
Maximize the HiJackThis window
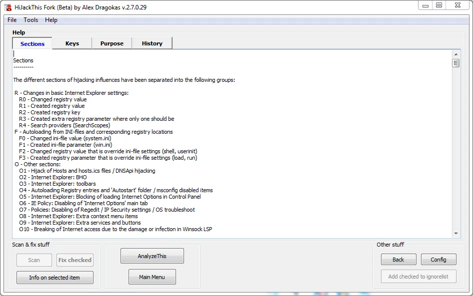coord(439,5)
